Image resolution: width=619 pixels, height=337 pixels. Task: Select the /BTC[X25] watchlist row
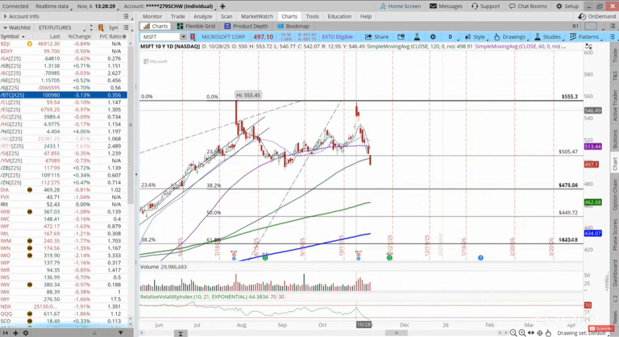(64, 95)
